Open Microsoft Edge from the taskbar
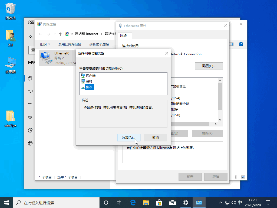This screenshot has width=277, height=208. click(x=133, y=203)
